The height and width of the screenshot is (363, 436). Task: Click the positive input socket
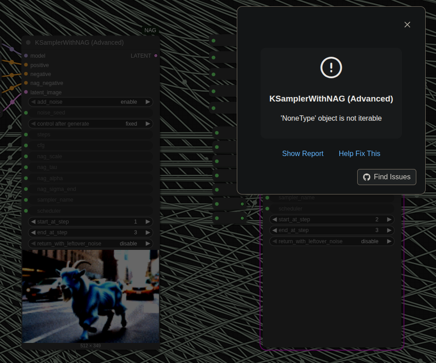click(26, 65)
